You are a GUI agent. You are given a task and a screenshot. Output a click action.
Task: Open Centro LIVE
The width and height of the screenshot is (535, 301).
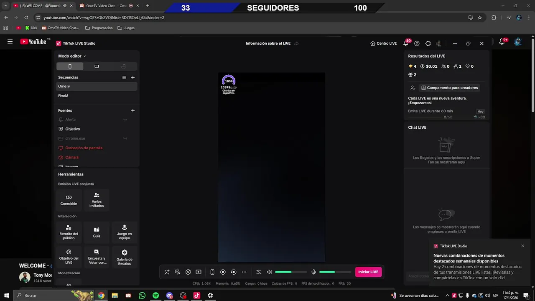(x=383, y=43)
